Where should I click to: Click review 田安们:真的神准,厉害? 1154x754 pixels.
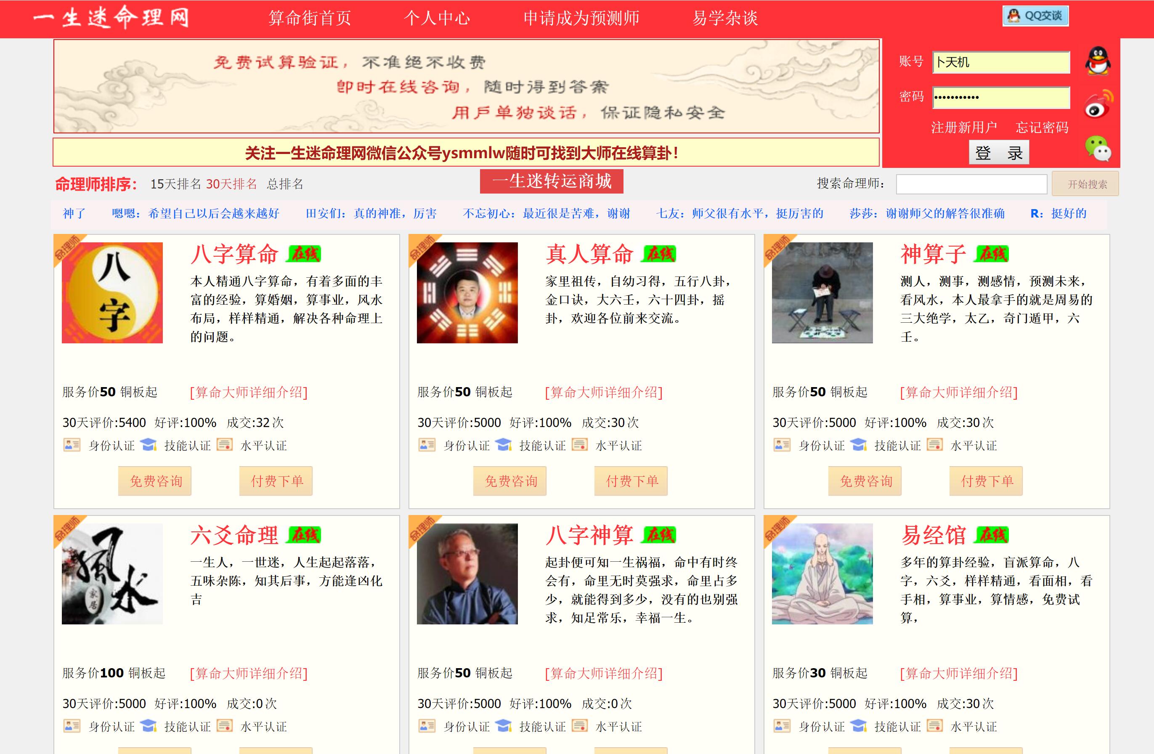click(371, 213)
